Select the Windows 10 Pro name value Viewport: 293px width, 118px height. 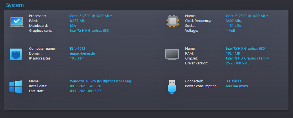tap(100, 81)
